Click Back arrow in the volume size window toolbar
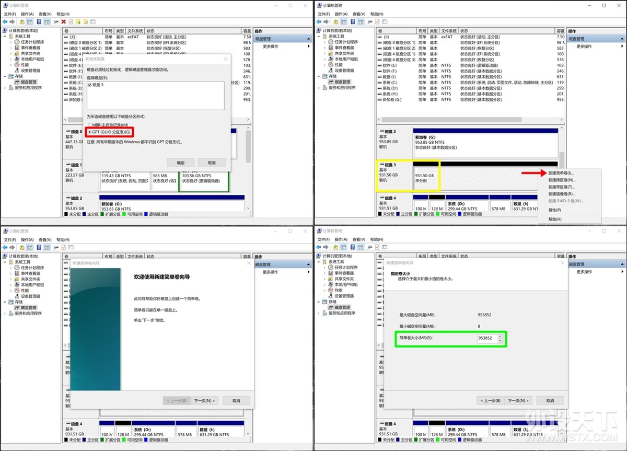The image size is (627, 451). tap(318, 247)
